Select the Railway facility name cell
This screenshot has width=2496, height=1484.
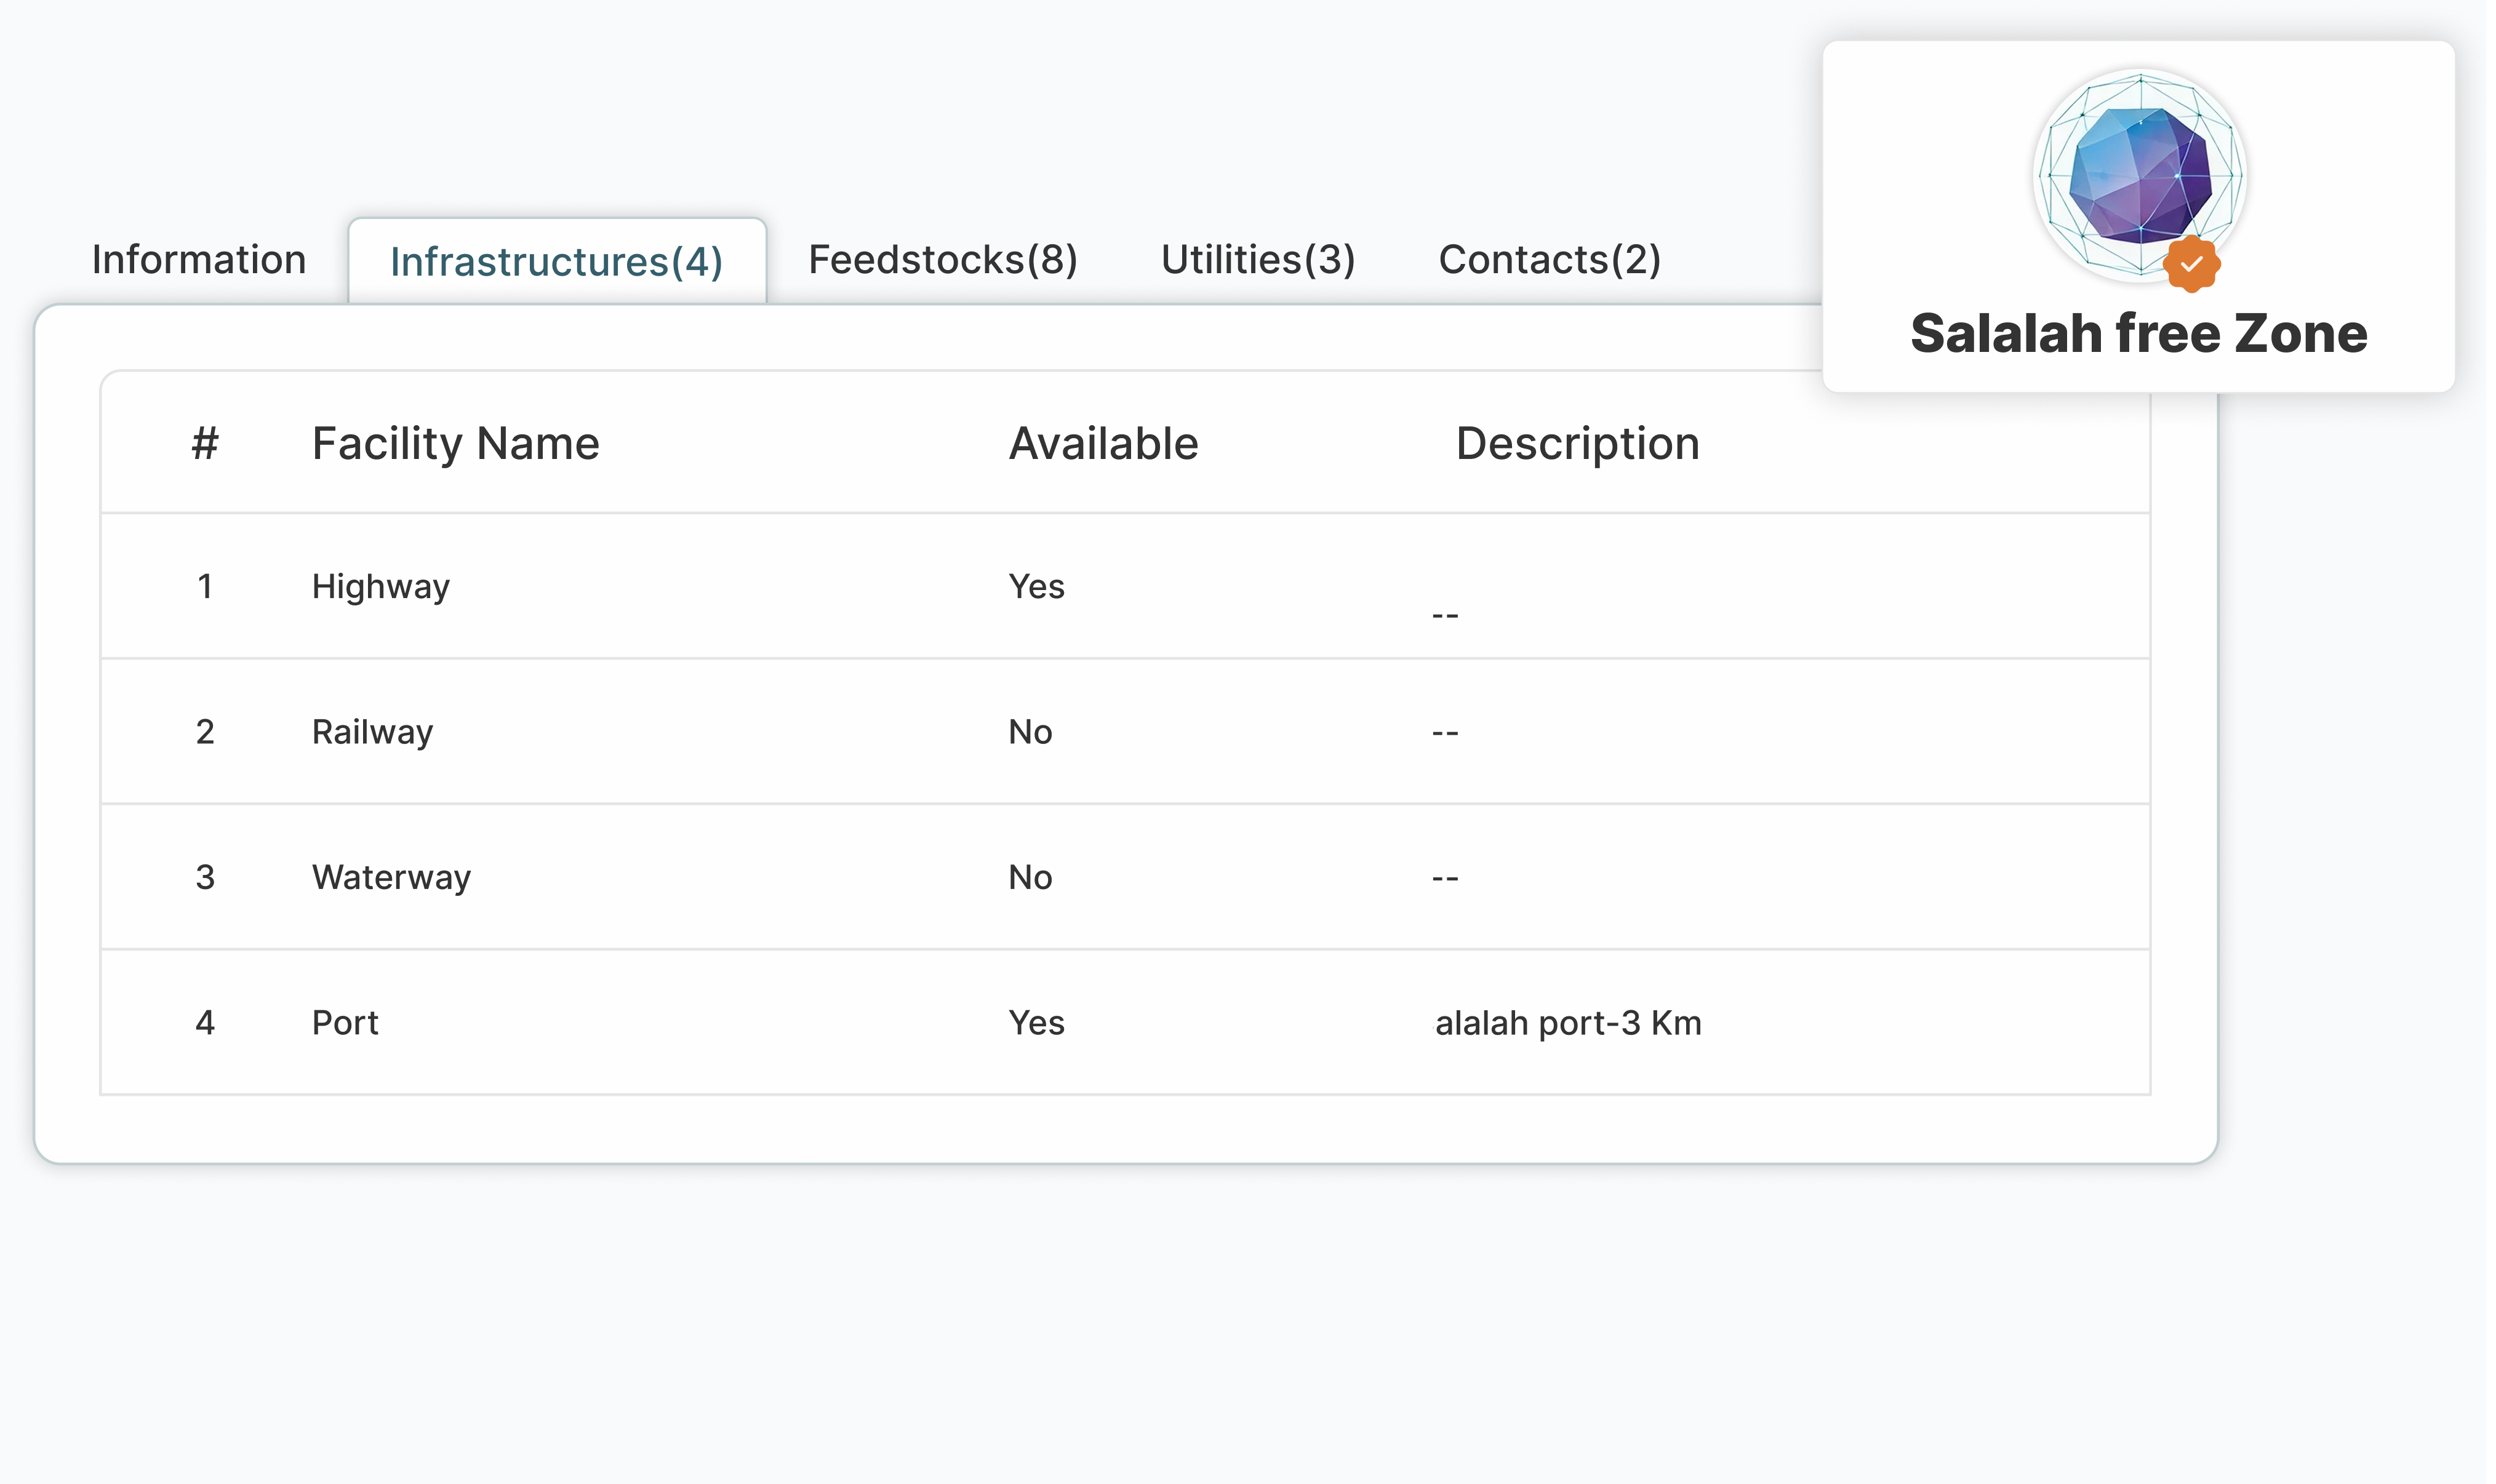tap(373, 732)
